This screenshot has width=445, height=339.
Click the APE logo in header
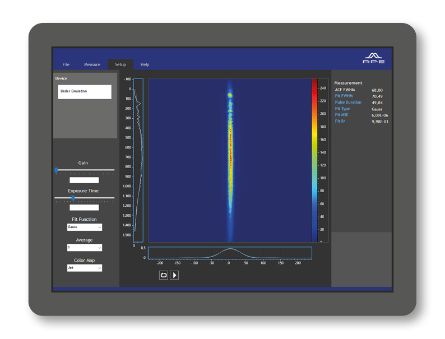point(374,58)
